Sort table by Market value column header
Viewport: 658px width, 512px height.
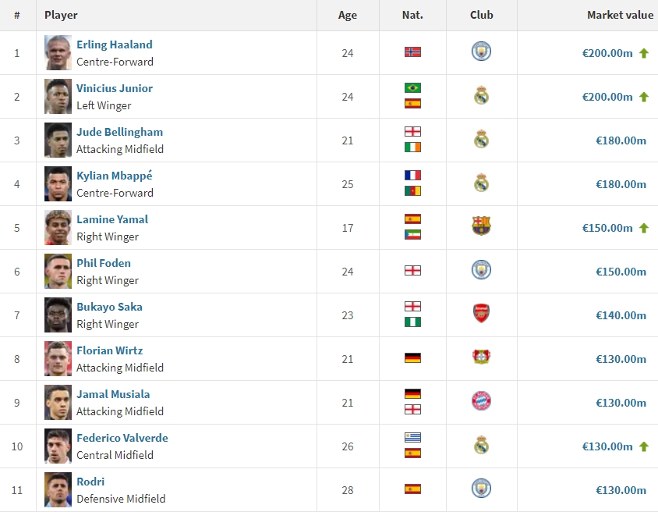click(620, 15)
